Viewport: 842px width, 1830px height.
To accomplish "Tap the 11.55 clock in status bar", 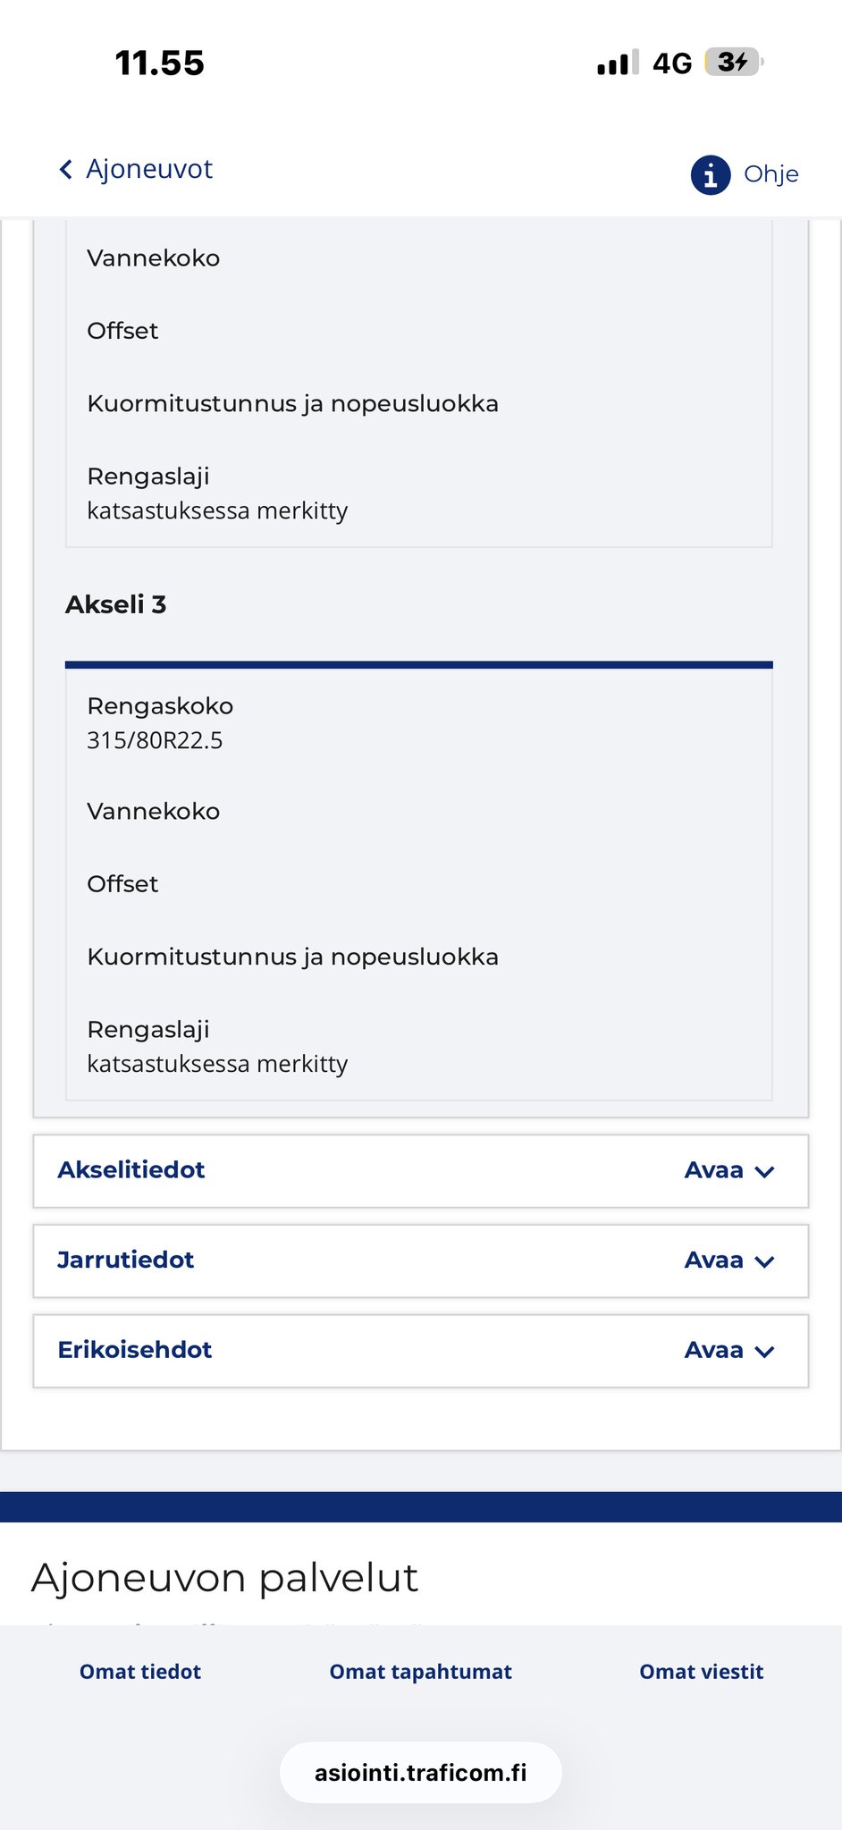I will click(160, 63).
